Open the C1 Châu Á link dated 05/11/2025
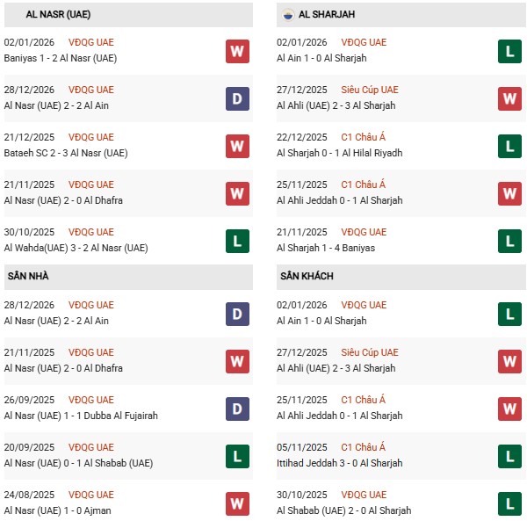527x521 pixels. coord(360,447)
